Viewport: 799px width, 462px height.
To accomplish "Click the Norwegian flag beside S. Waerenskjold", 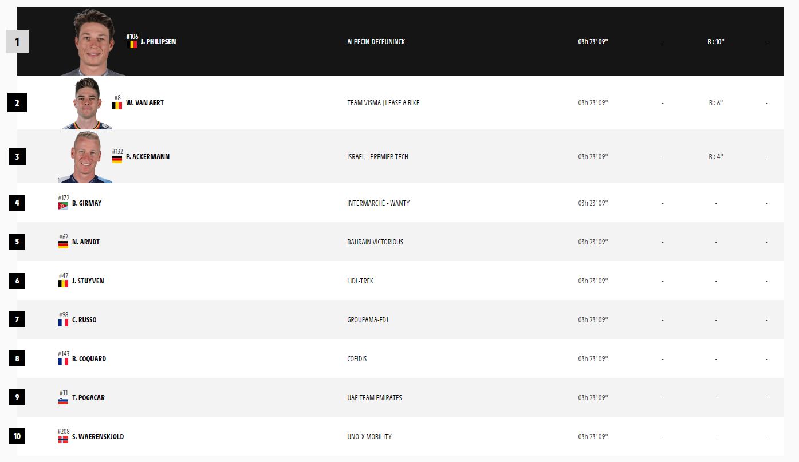I will (63, 439).
